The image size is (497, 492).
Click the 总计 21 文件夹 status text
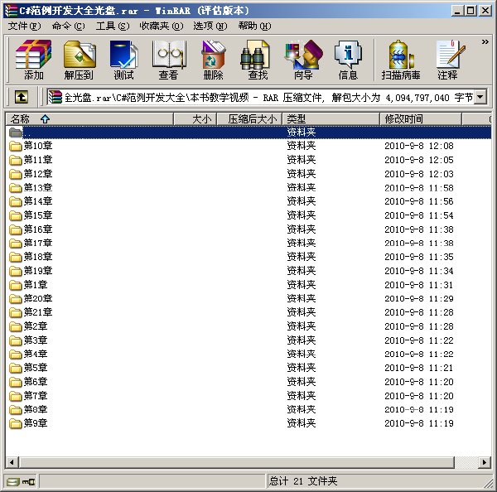[302, 481]
